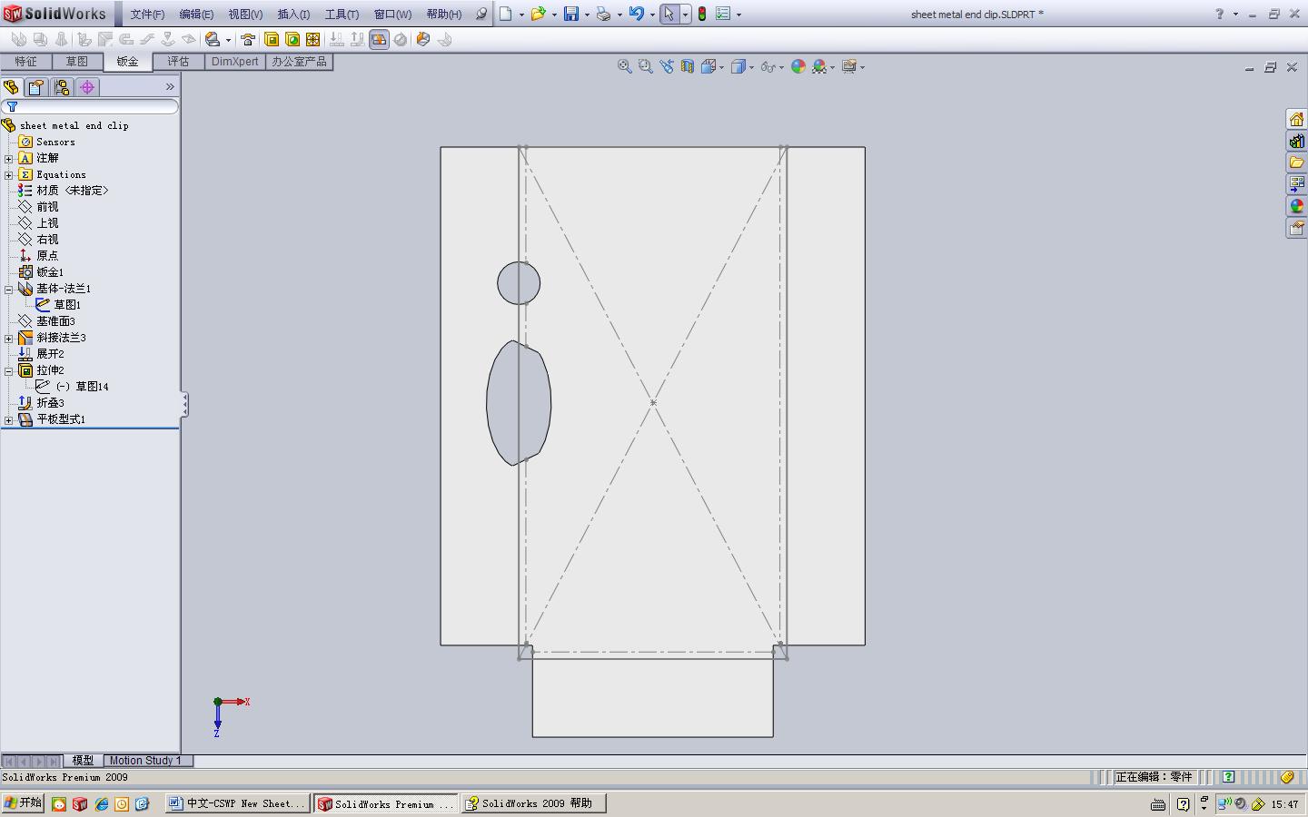Switch to the Motion Study 1 tab

pyautogui.click(x=145, y=761)
